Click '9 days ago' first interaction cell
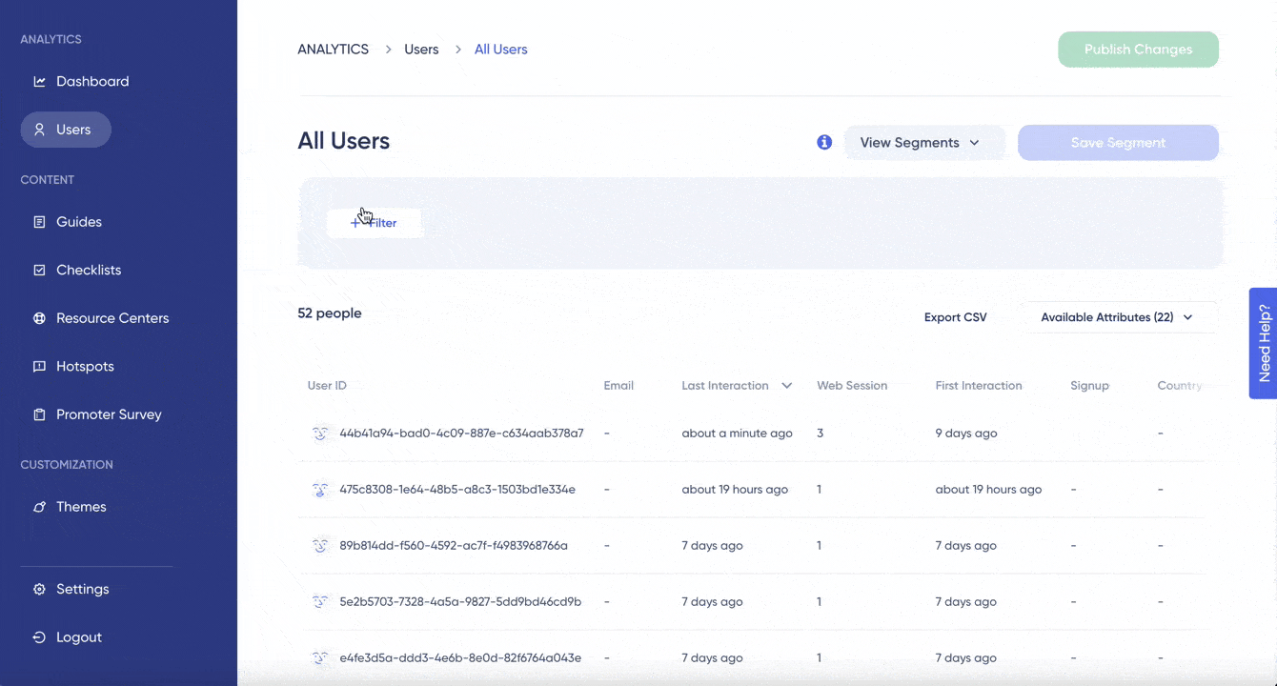 (966, 434)
